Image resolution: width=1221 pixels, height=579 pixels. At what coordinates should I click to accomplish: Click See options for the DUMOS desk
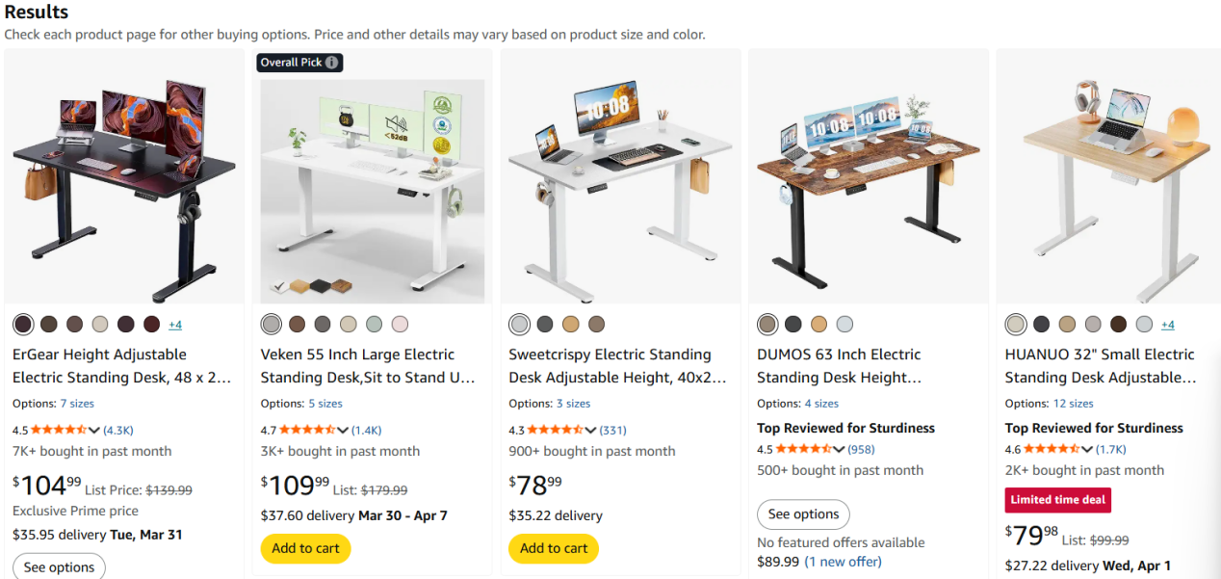point(803,514)
